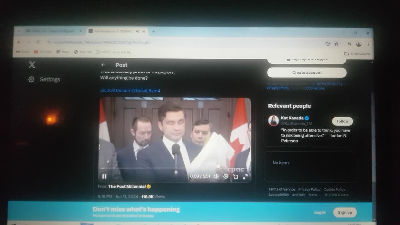Open the New Tab bookmark
This screenshot has height=225, width=400.
83,52
